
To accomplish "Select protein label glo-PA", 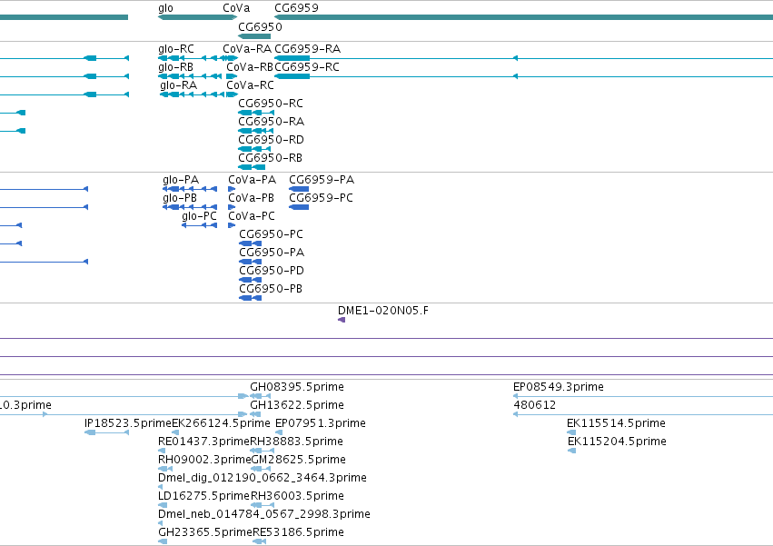I will [181, 180].
